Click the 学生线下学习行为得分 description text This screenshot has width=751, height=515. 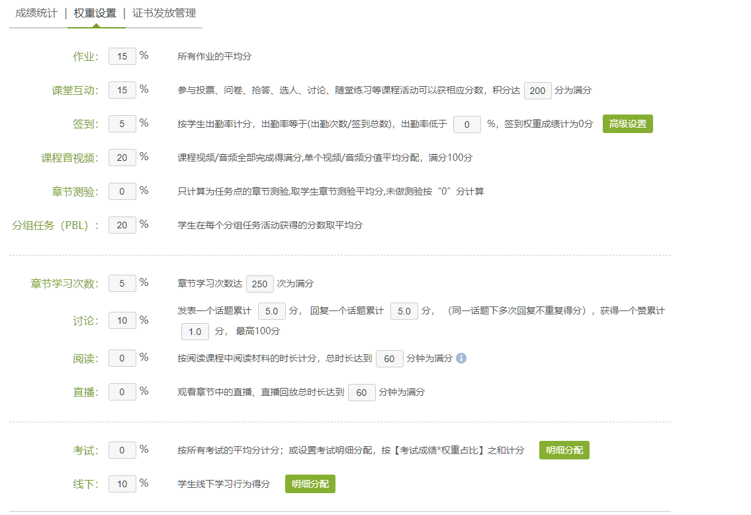224,484
